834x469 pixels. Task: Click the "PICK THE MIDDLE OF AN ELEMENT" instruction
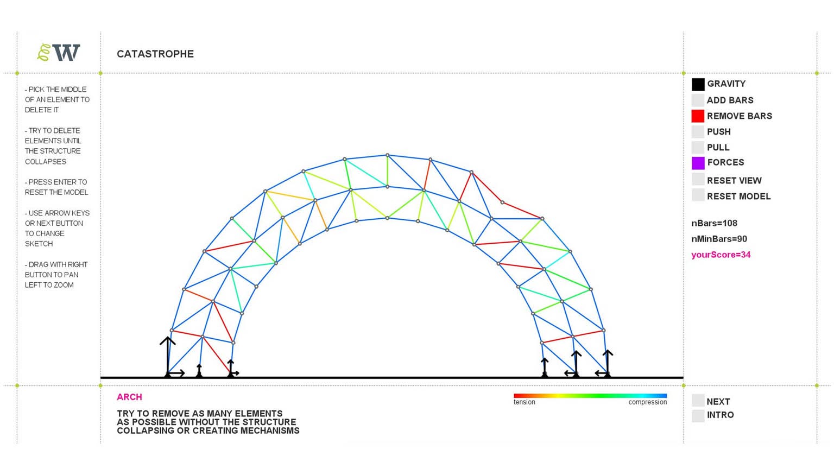tap(57, 99)
